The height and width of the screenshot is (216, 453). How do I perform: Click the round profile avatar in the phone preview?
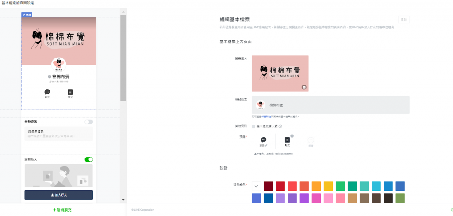click(59, 65)
